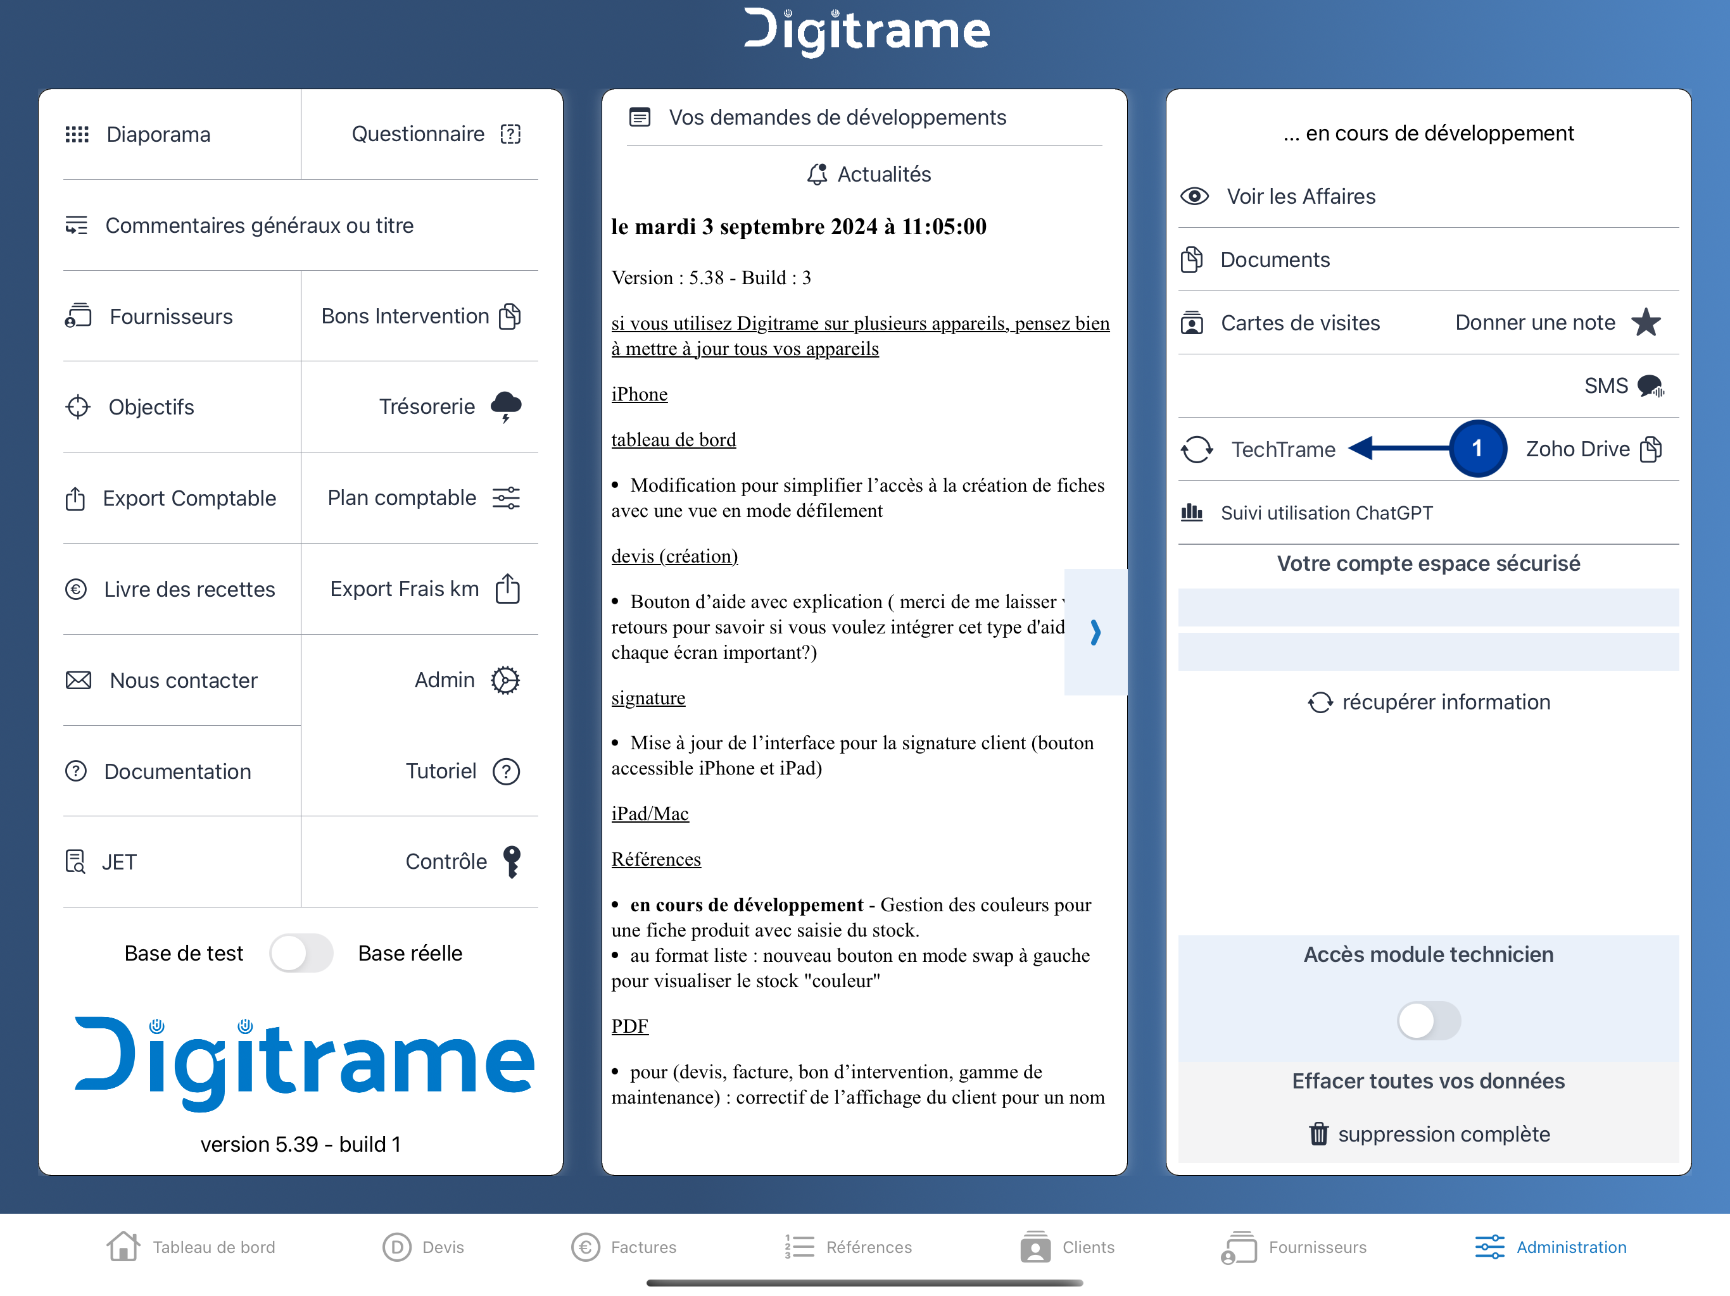
Task: Switch to the Devis tab
Action: pos(423,1247)
